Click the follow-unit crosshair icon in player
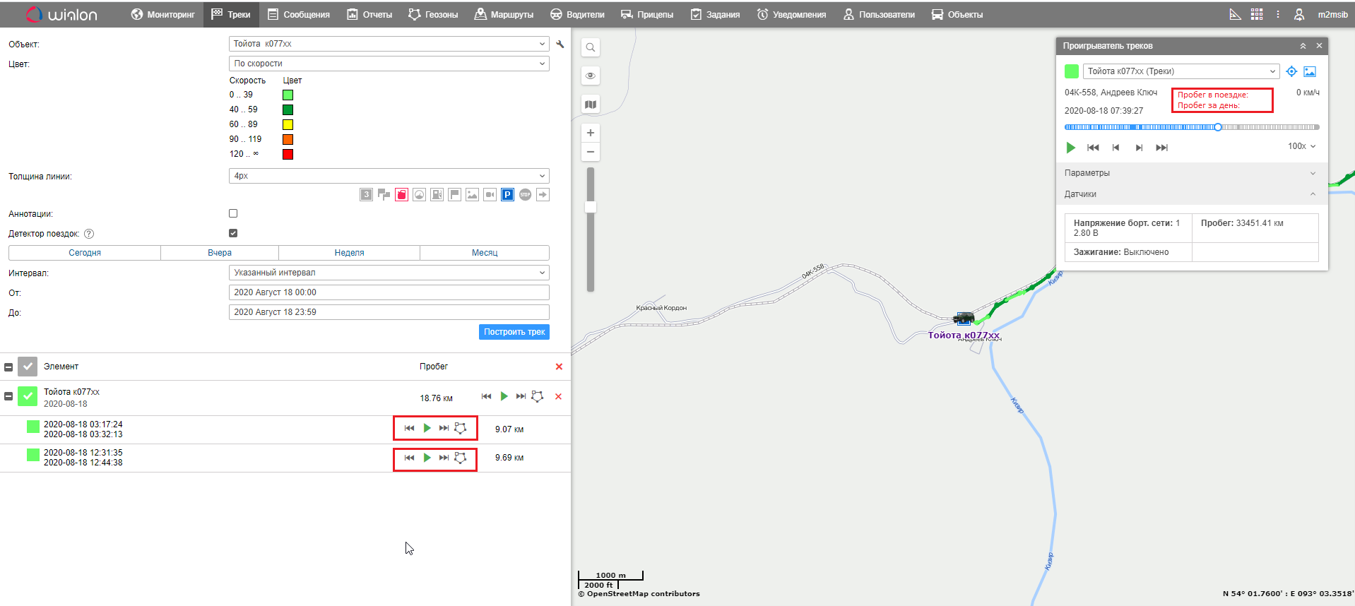1355x606 pixels. (x=1291, y=71)
